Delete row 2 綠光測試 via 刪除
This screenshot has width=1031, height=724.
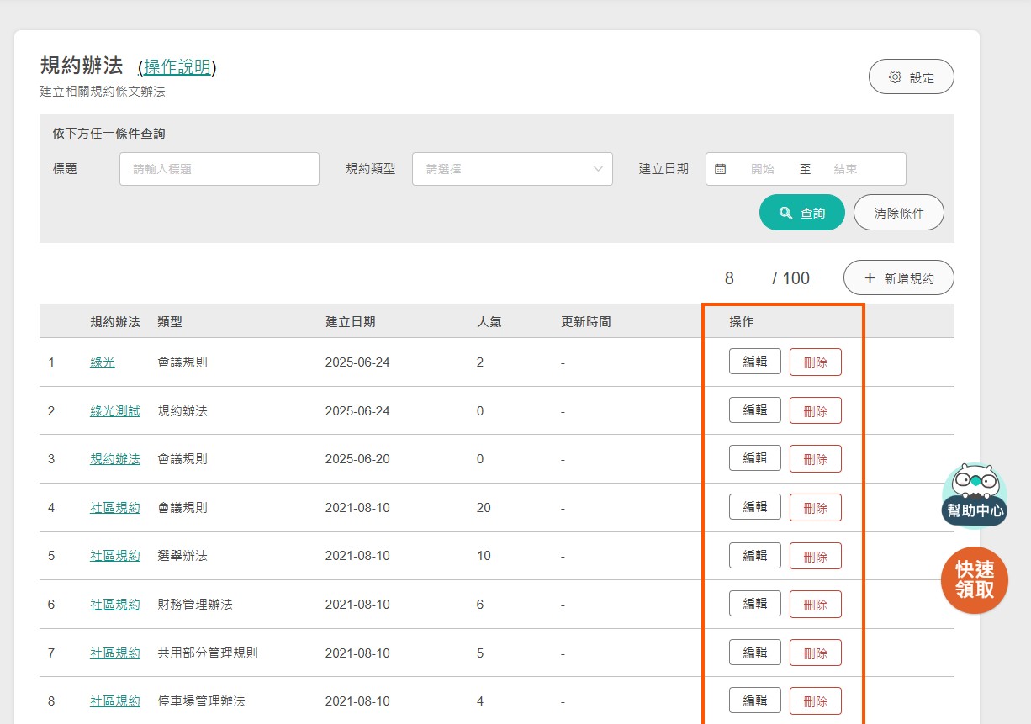tap(815, 411)
